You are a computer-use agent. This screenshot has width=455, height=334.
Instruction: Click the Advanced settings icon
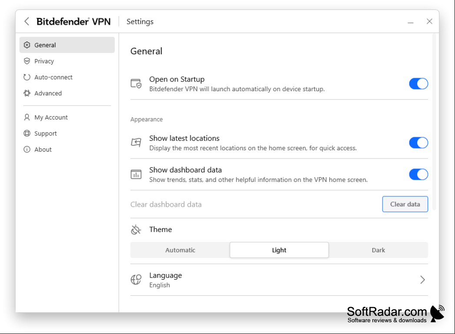click(x=27, y=93)
